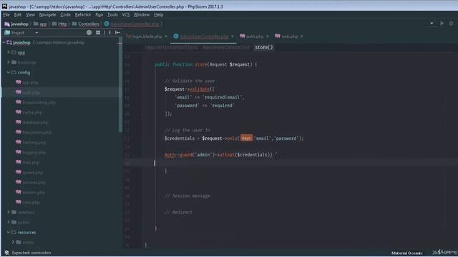Open the Tools menu
This screenshot has height=257, width=458.
112,14
